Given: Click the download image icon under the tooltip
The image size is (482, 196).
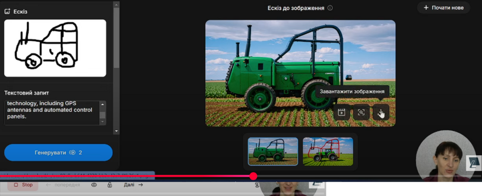Looking at the screenshot, I should point(381,113).
